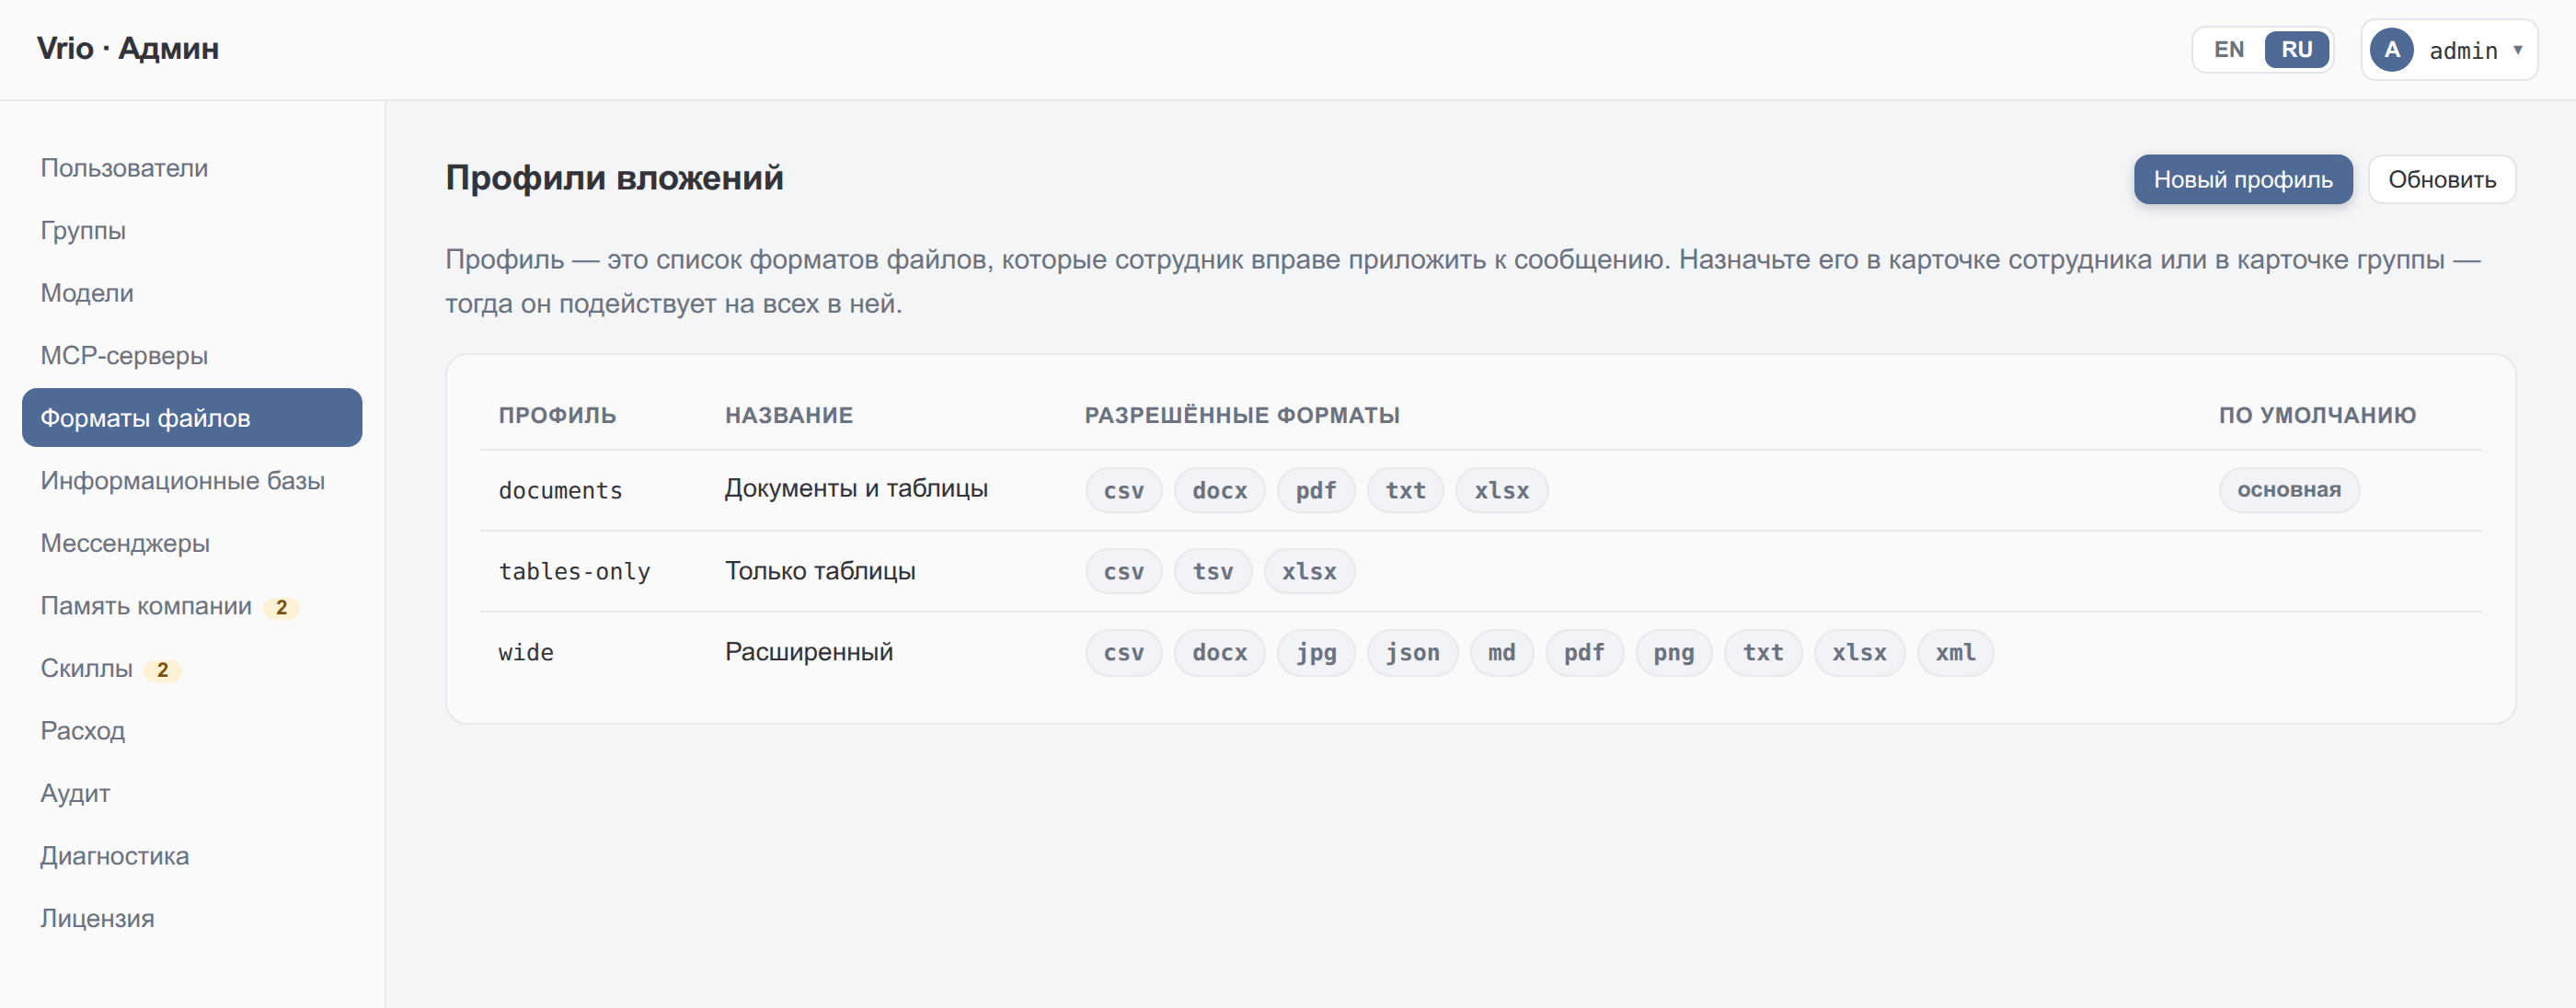
Task: Click the tsv format chip
Action: pyautogui.click(x=1213, y=571)
